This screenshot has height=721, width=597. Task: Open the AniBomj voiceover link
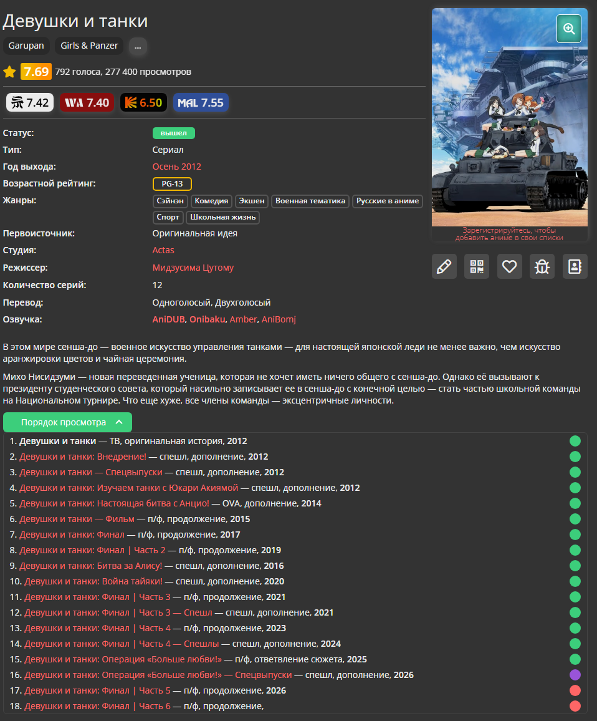[x=279, y=319]
